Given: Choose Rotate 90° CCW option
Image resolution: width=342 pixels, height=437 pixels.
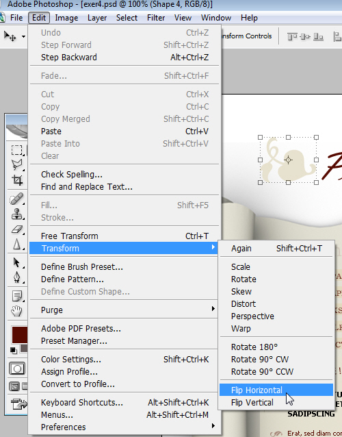Looking at the screenshot, I should click(276, 371).
